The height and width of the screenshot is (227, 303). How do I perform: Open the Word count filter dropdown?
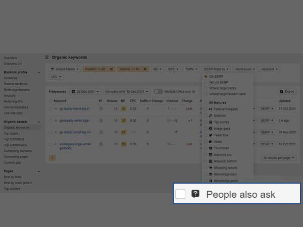244,69
